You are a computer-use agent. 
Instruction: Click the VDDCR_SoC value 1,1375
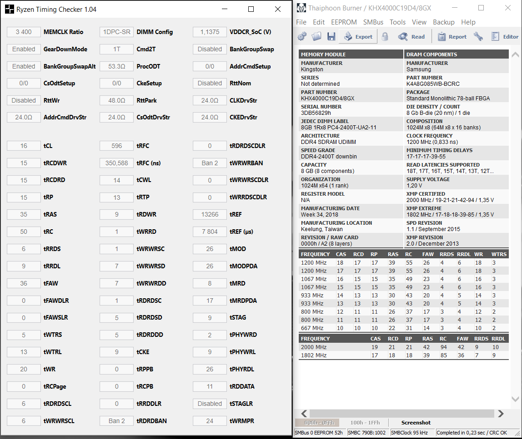coord(210,32)
